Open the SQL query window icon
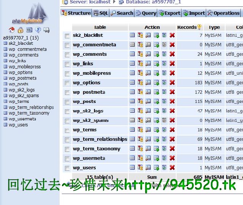The width and height of the screenshot is (243, 205). pyautogui.click(x=29, y=30)
